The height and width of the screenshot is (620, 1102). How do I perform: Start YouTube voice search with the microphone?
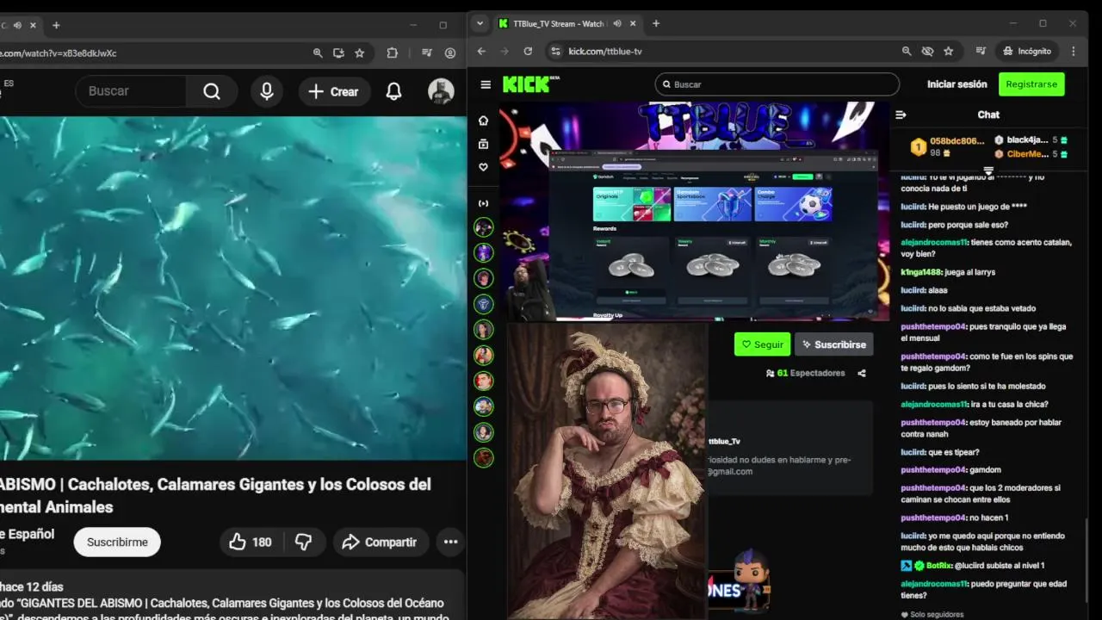pyautogui.click(x=267, y=91)
